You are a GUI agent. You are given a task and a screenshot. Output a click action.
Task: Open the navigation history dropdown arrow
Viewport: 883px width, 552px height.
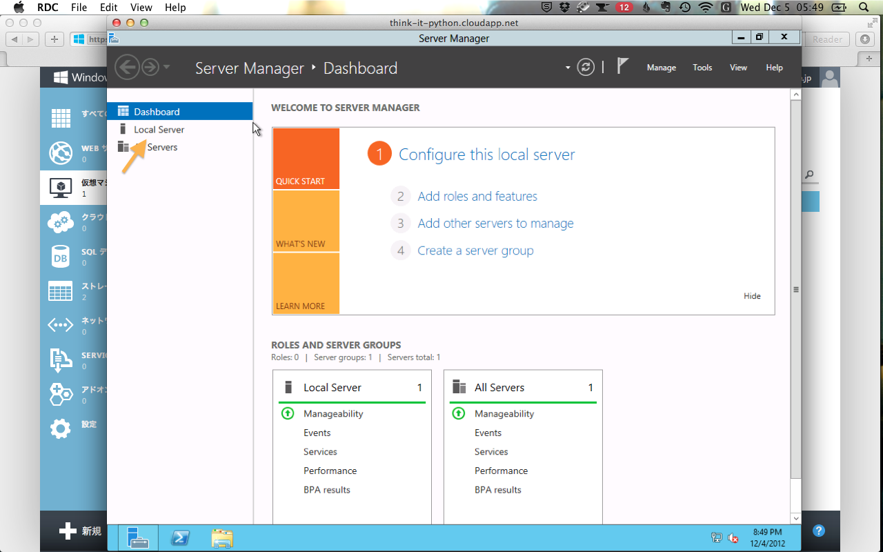167,68
